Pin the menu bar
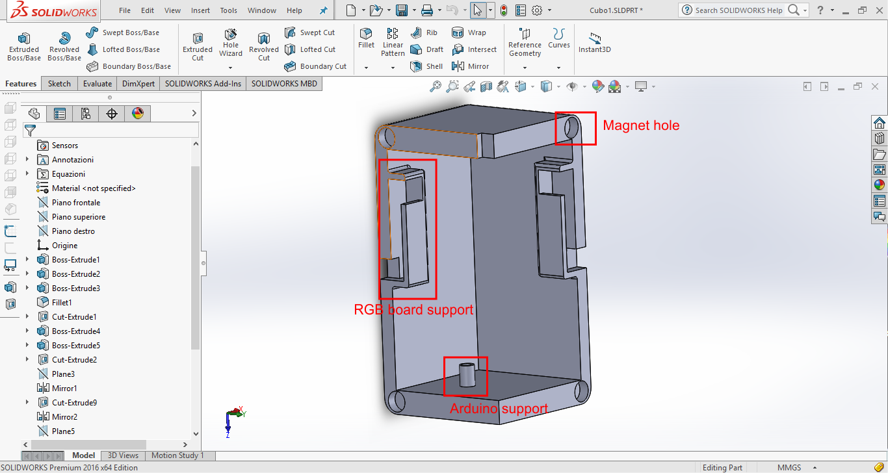This screenshot has width=888, height=473. (x=324, y=10)
